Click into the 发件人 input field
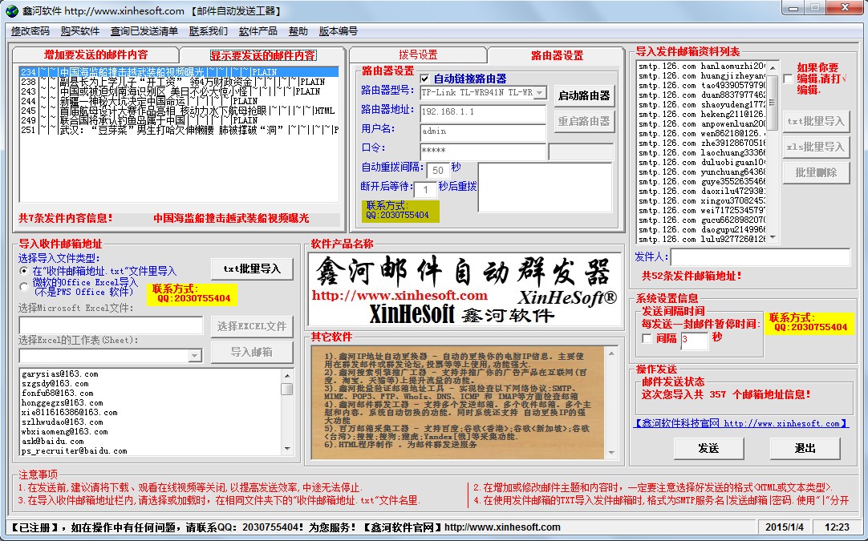The height and width of the screenshot is (541, 868). click(760, 257)
